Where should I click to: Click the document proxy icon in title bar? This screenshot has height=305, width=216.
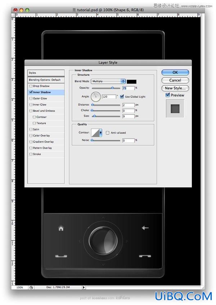tap(74, 10)
